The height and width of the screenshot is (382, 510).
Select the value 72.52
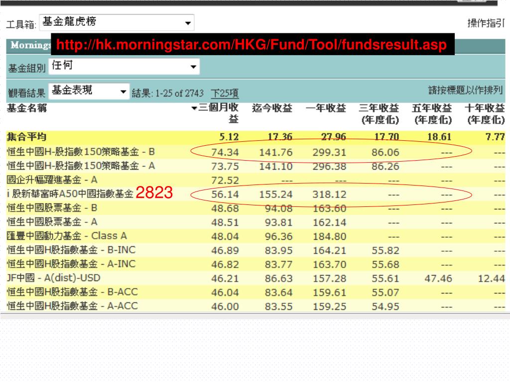click(x=225, y=180)
